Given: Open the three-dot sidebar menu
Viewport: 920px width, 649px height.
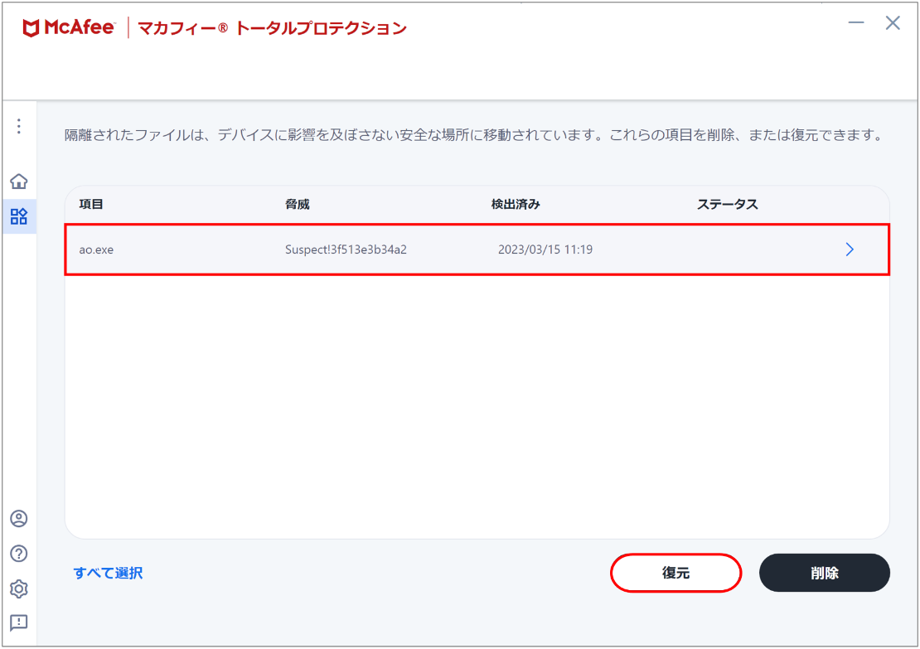Looking at the screenshot, I should coord(19,127).
